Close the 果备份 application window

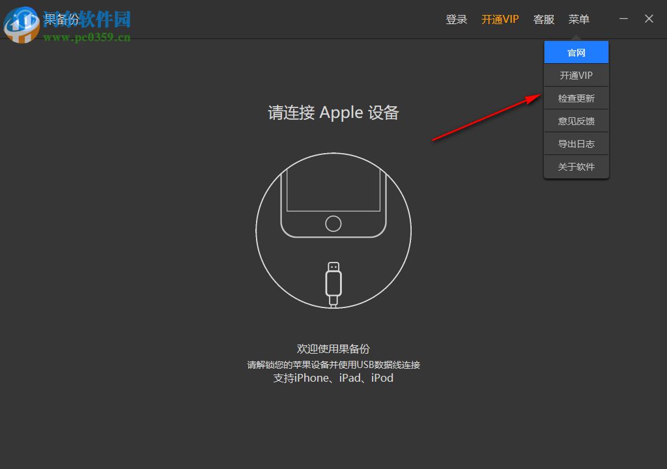point(649,19)
